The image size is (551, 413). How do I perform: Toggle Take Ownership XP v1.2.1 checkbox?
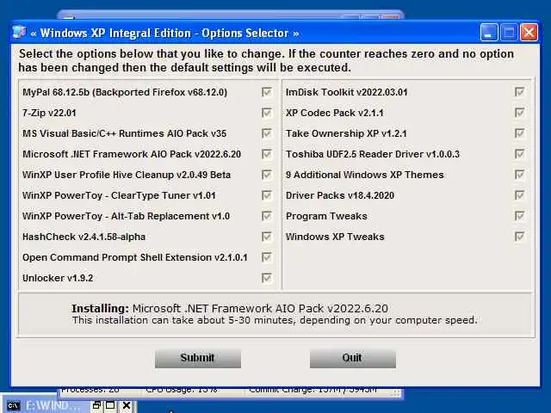pyautogui.click(x=519, y=133)
